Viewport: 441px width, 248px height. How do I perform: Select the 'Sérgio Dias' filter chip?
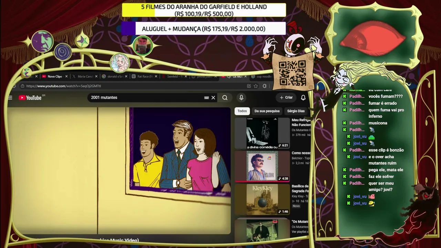[296, 111]
